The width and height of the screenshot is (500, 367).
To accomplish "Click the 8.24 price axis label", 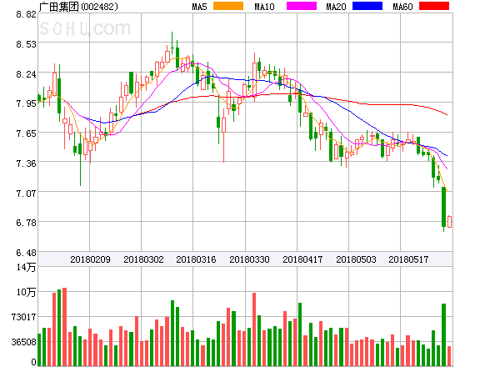I will click(26, 74).
